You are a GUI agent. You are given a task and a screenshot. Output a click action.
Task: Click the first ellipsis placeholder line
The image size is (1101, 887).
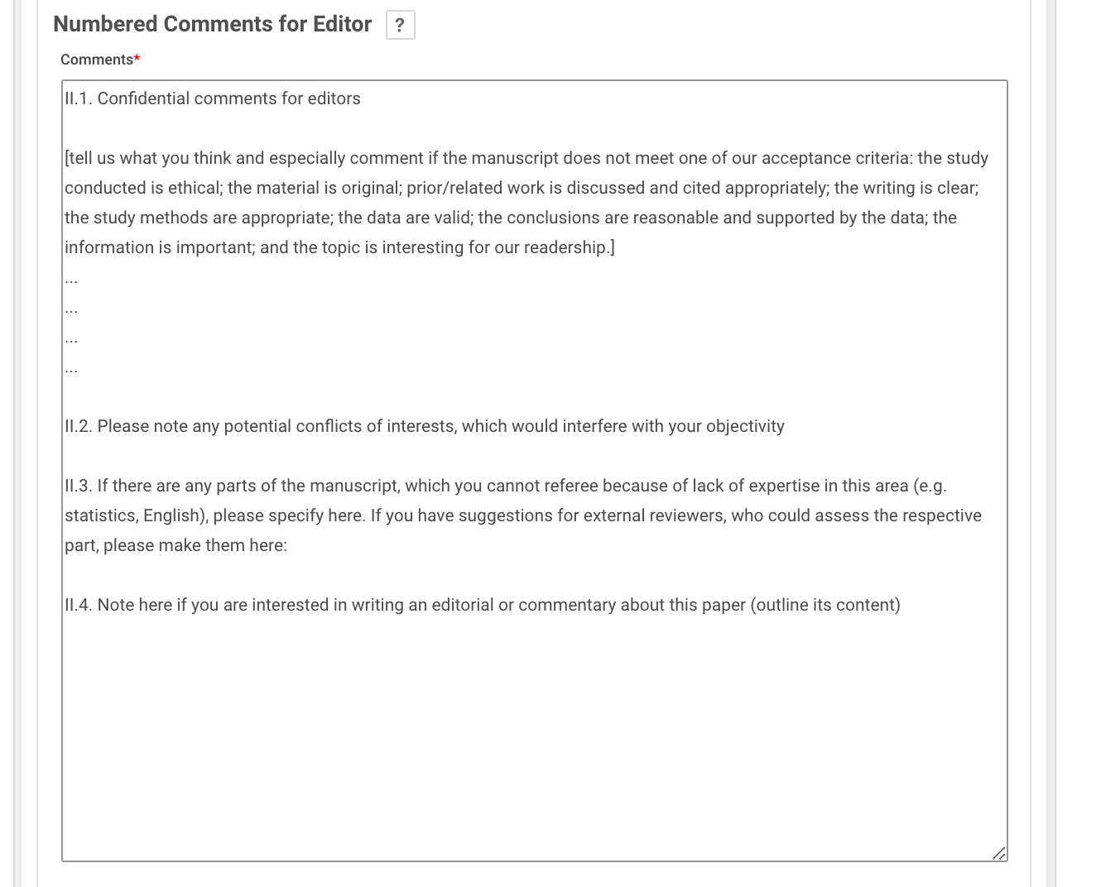click(x=71, y=278)
